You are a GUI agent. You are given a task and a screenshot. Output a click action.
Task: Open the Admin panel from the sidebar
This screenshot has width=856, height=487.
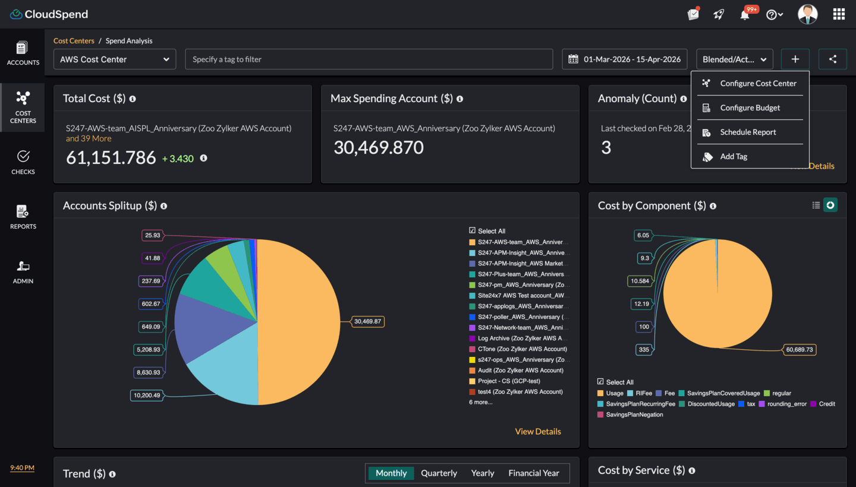tap(23, 271)
